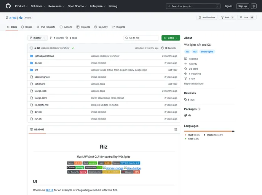262x195 pixels.
Task: Open the Cargo.toml file
Action: click(41, 98)
